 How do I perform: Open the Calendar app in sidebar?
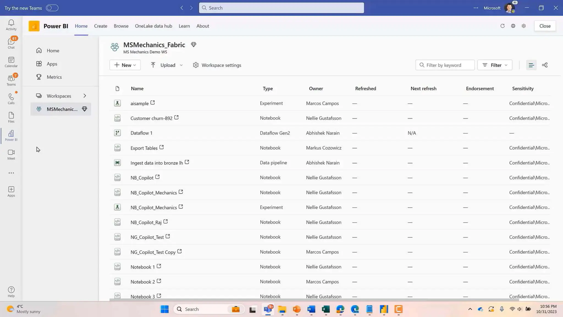coord(11,62)
